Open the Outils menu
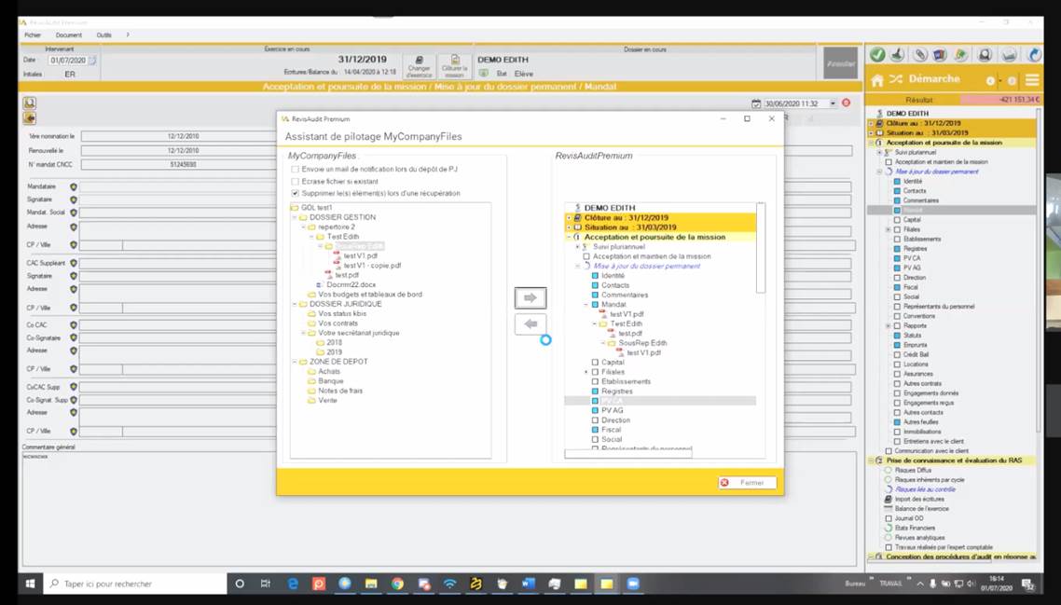Image resolution: width=1061 pixels, height=605 pixels. [x=103, y=34]
